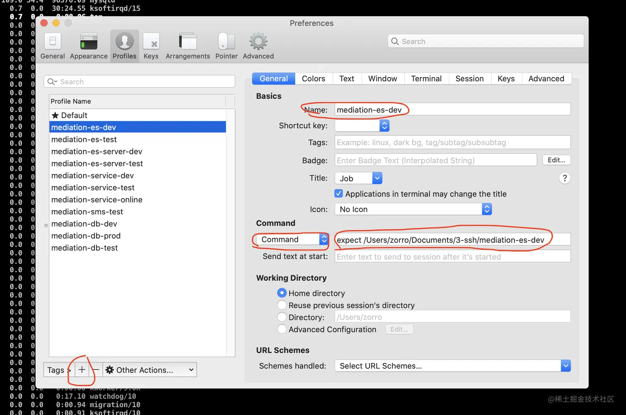Select the Default profile
The width and height of the screenshot is (626, 415).
point(137,115)
